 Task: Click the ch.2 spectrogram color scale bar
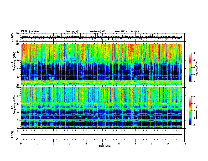coord(190,111)
